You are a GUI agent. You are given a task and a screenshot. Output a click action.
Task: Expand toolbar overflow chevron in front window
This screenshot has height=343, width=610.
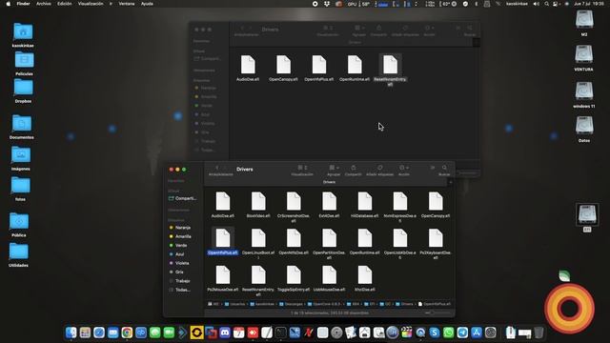pyautogui.click(x=432, y=168)
